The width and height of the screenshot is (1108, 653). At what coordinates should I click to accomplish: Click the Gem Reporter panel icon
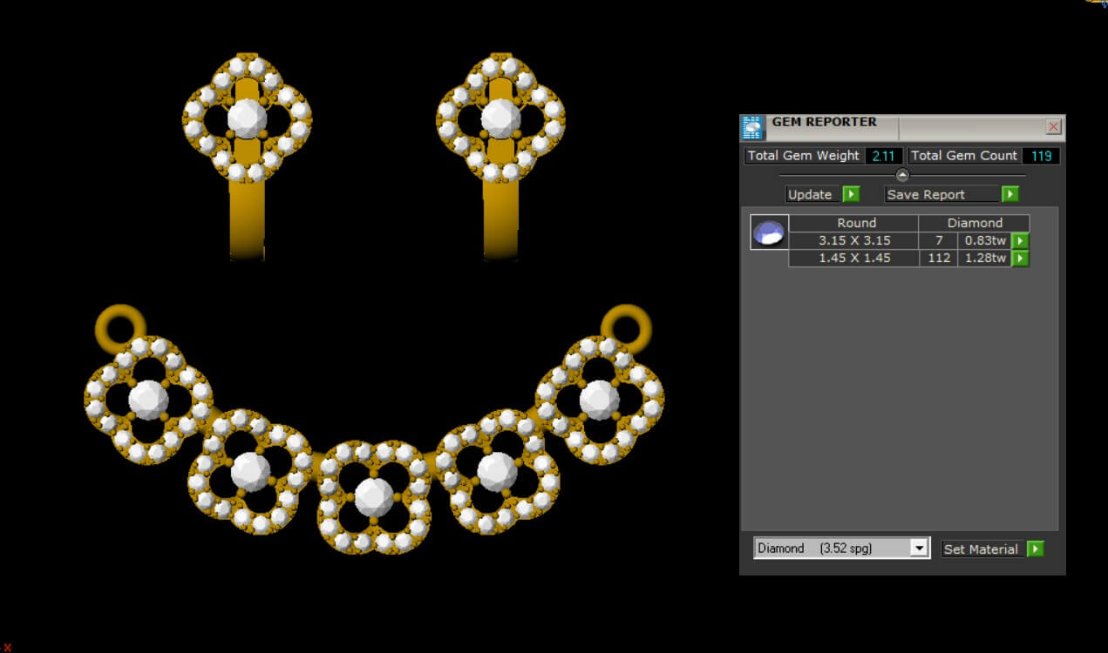tap(752, 128)
